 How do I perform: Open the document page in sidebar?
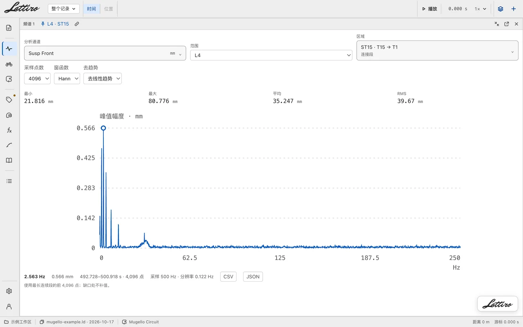click(x=9, y=28)
